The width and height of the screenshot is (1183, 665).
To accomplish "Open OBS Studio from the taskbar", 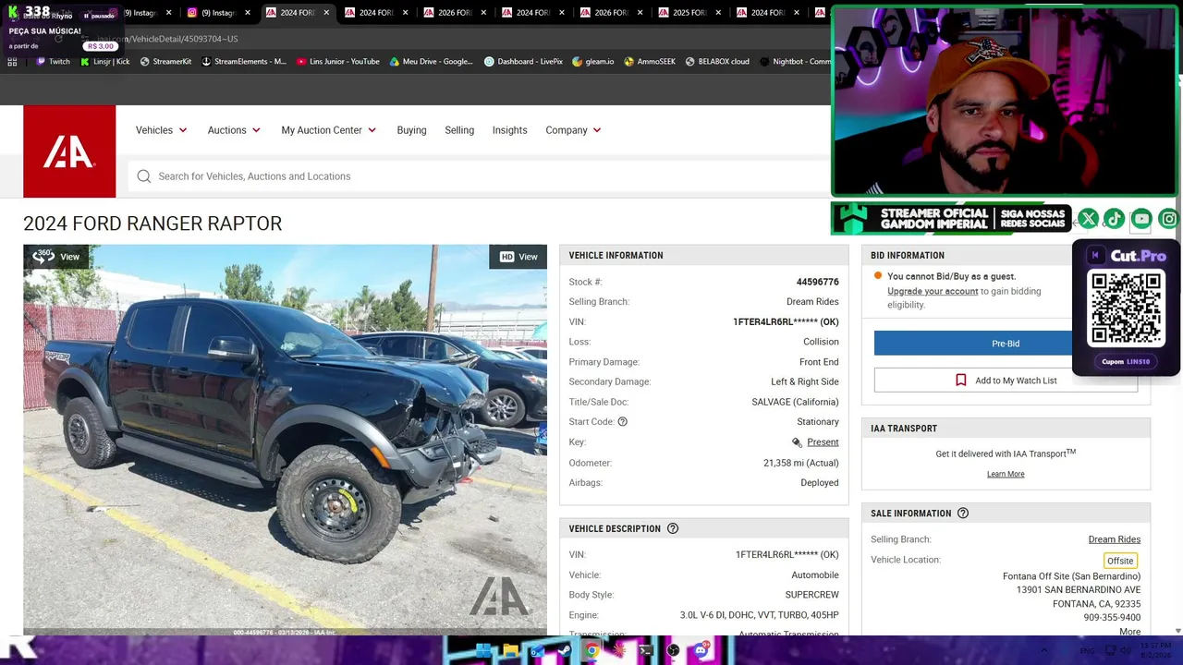I will point(673,651).
